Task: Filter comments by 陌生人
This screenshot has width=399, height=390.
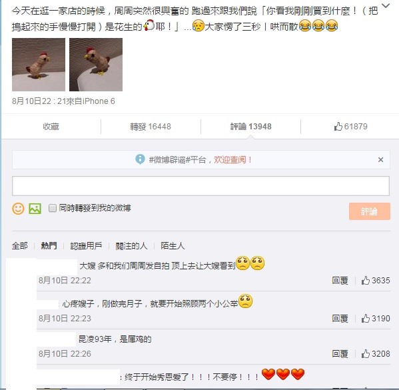Action: pyautogui.click(x=173, y=246)
